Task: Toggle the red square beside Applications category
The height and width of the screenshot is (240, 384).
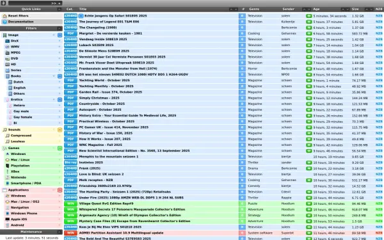Action: tap(60, 190)
